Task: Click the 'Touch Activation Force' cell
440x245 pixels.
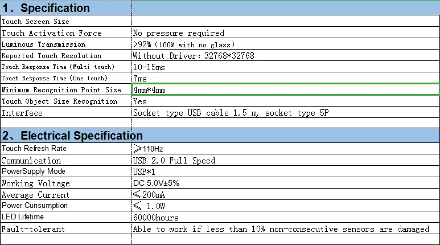Action: [x=66, y=32]
